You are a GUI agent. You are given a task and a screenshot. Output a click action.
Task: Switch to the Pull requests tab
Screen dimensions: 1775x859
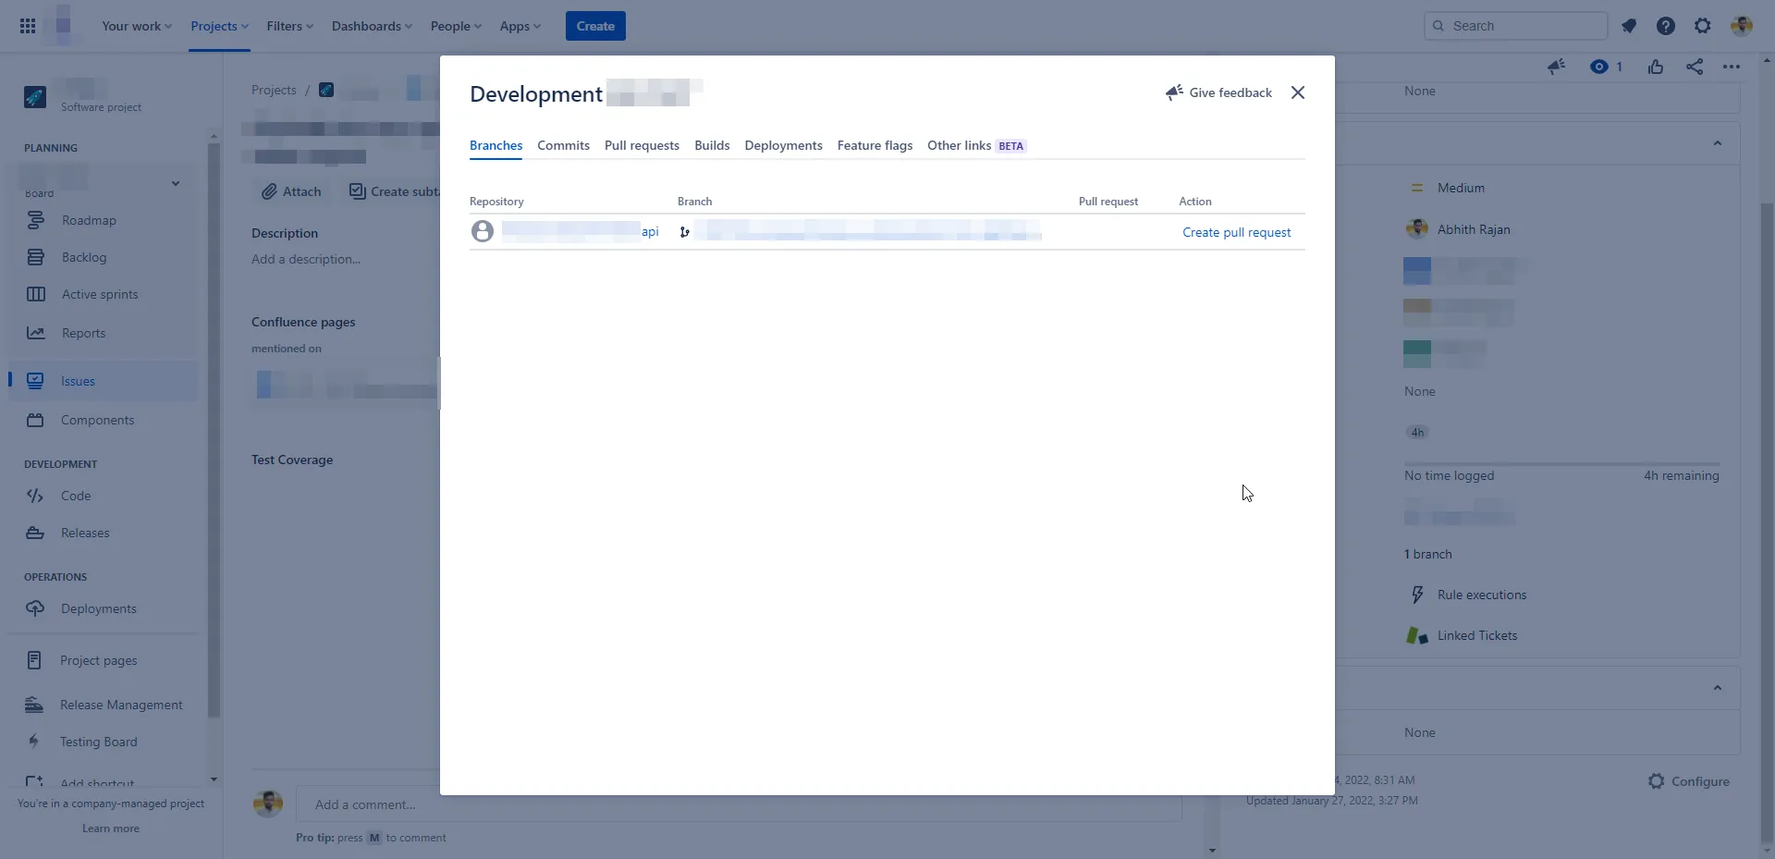coord(642,145)
